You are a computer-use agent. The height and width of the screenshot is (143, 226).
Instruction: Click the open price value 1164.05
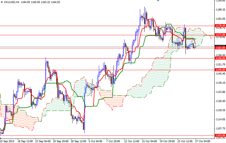pos(25,2)
